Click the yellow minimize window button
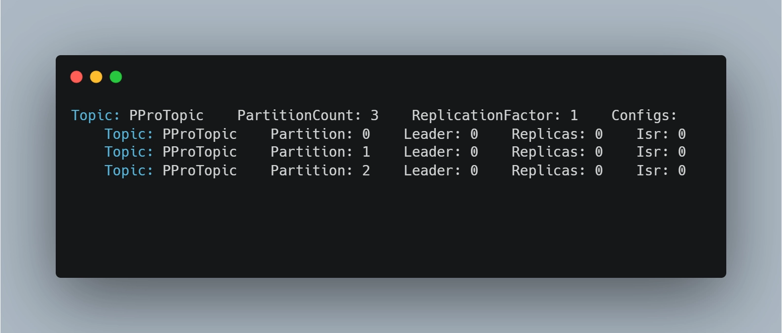Screen dimensions: 782x333 [x=96, y=77]
